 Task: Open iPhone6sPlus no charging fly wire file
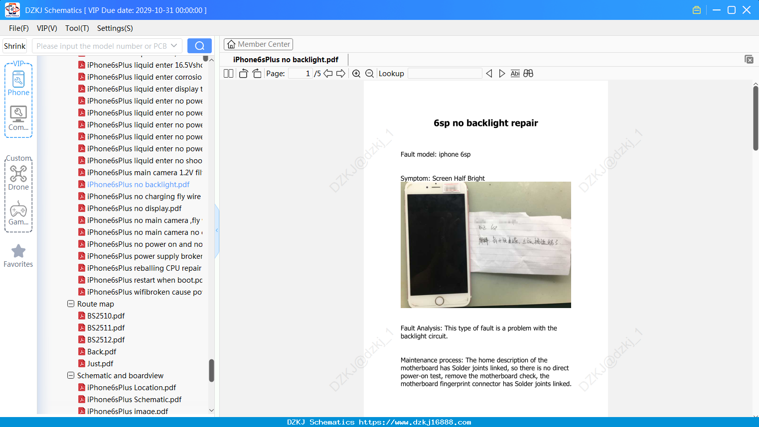[144, 196]
